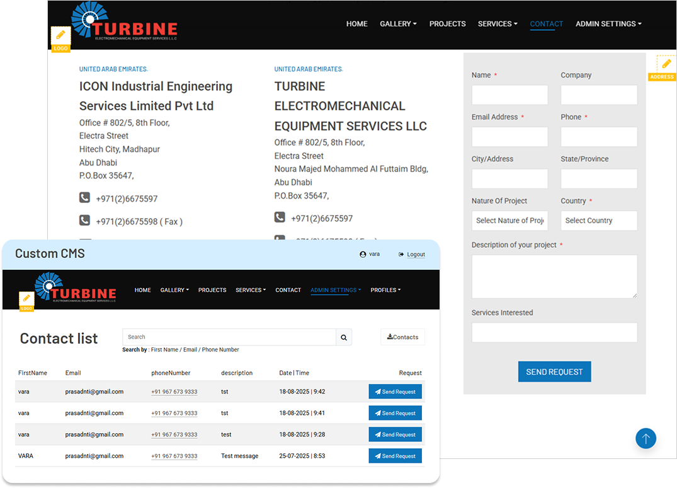
Task: Click the ADDRESS edit pencil icon beside contact form
Action: point(666,65)
